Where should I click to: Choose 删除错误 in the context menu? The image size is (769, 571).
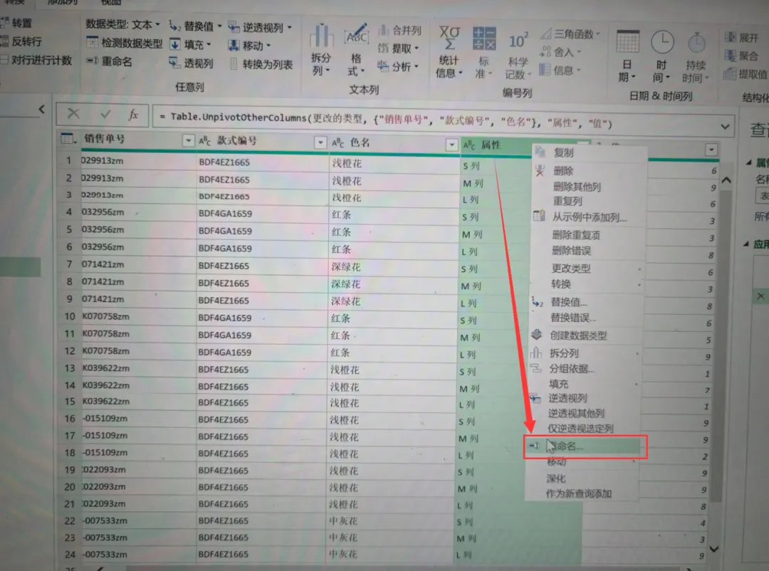[x=571, y=251]
